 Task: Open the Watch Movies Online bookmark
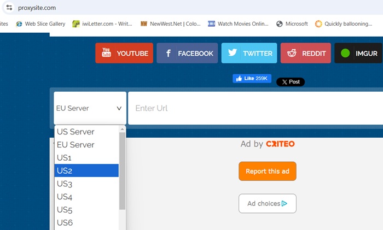(x=238, y=24)
